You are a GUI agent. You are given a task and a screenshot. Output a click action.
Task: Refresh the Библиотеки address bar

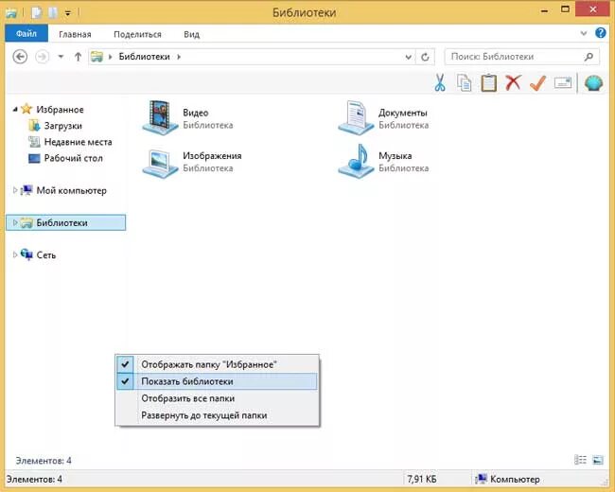click(425, 58)
